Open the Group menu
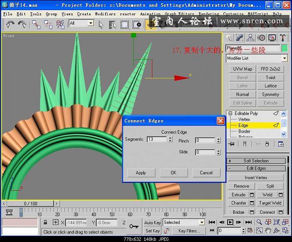The image size is (292, 242). 51,14
